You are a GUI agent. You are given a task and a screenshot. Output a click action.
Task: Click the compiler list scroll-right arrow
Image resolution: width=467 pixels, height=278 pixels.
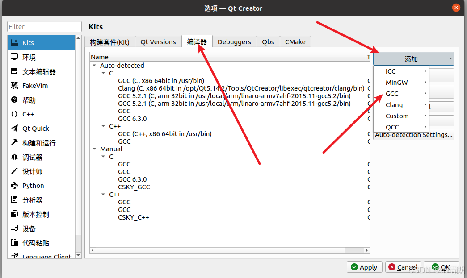[x=366, y=250]
